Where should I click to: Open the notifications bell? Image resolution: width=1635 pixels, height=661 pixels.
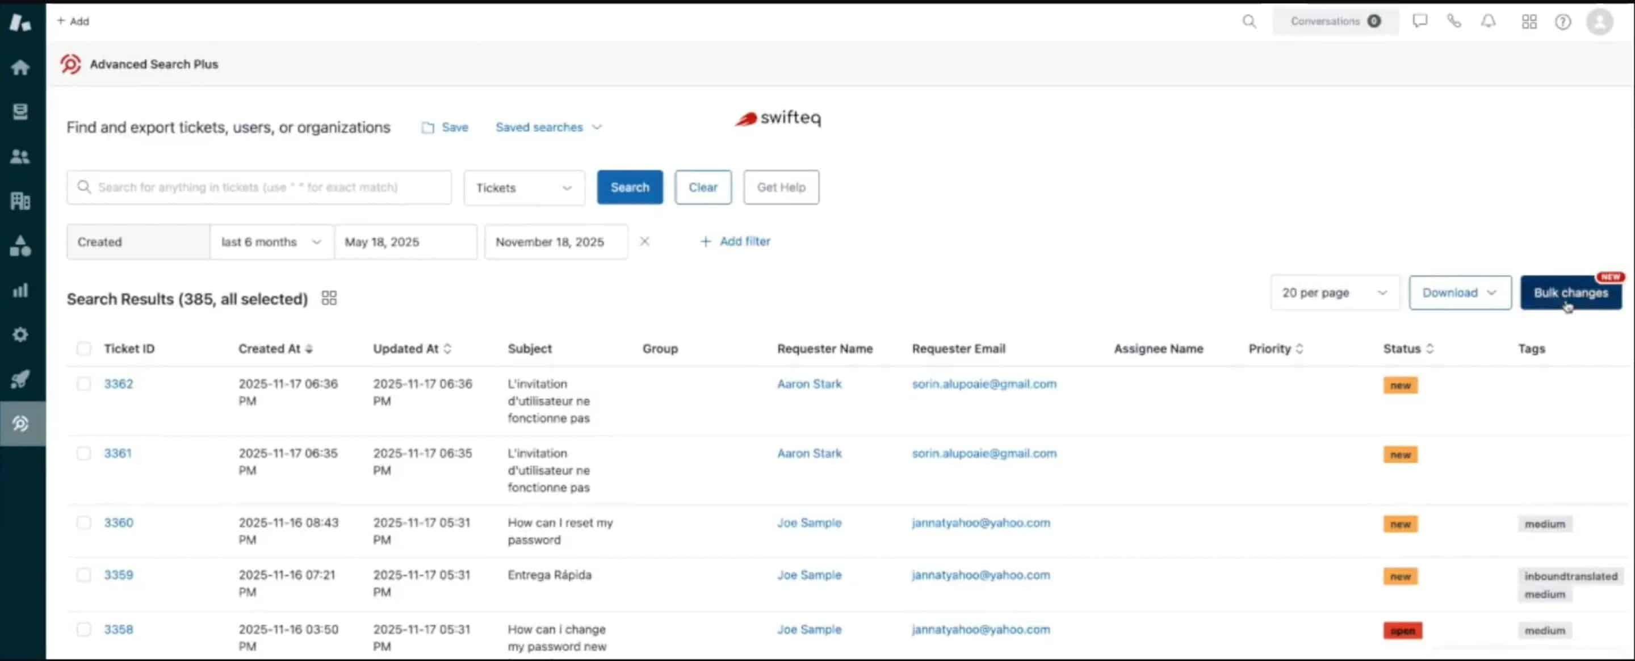tap(1489, 22)
